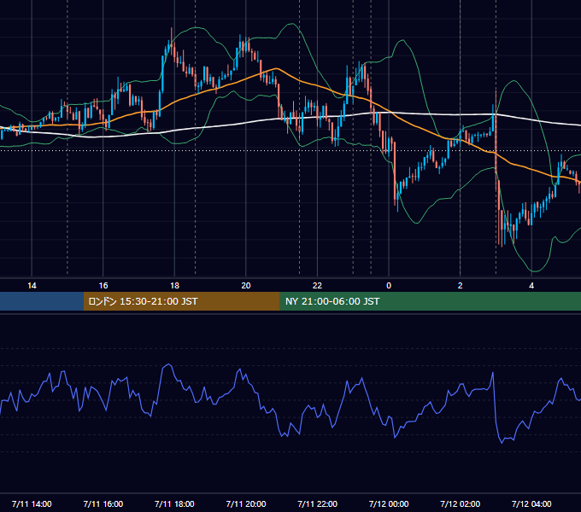Click the 0 hour label on price chart axis
This screenshot has height=512, width=581.
pos(389,286)
